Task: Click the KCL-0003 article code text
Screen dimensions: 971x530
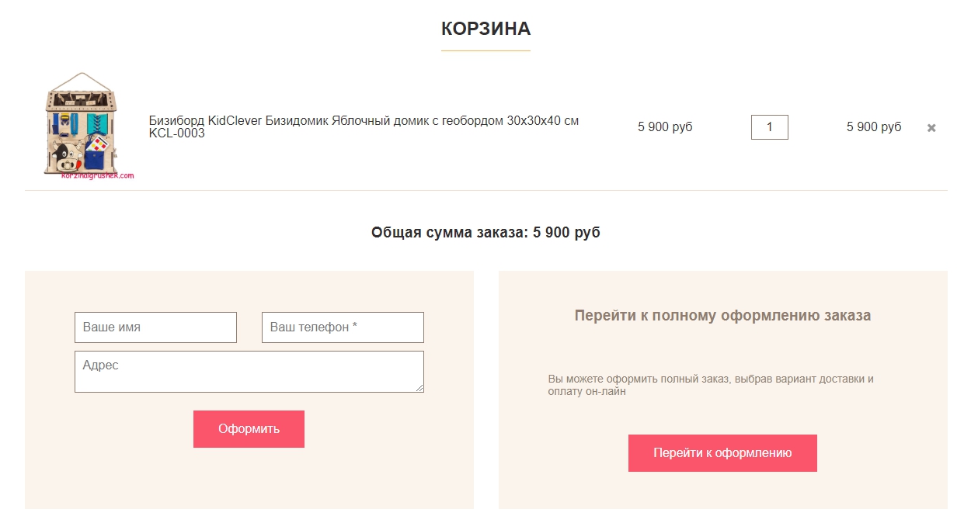Action: coord(177,133)
